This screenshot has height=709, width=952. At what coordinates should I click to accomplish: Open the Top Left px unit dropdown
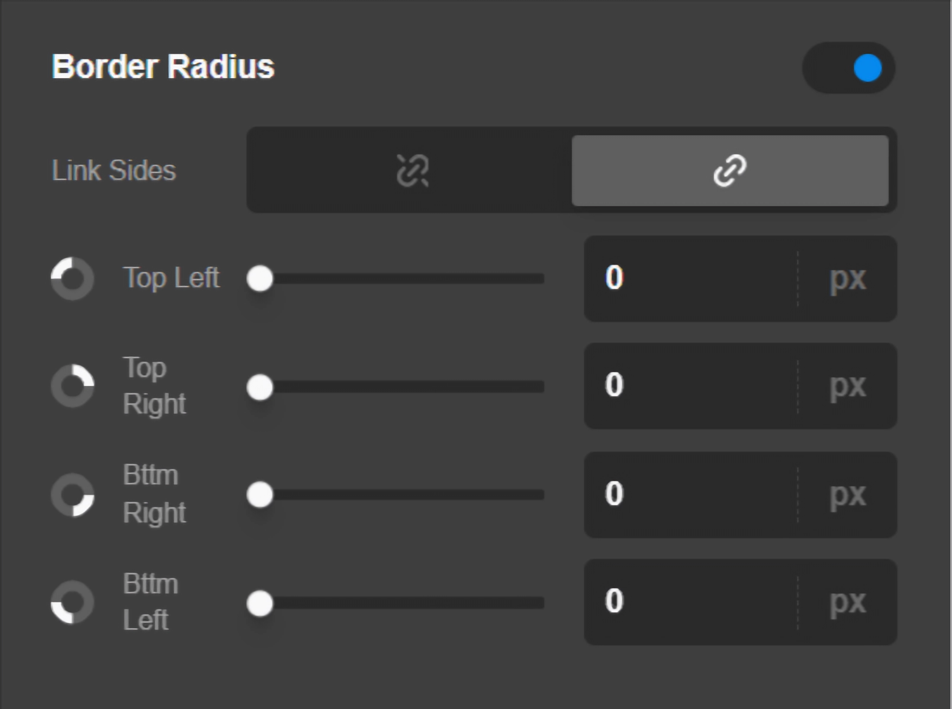[847, 279]
